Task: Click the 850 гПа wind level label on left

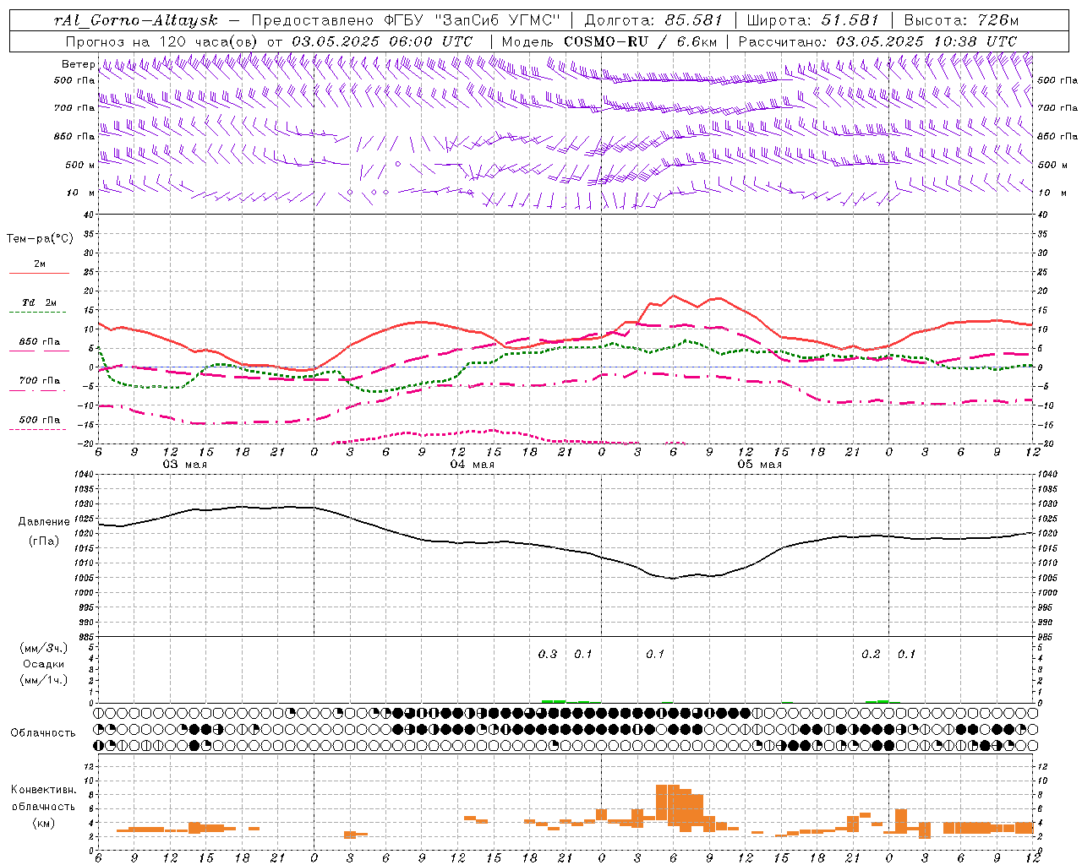Action: coord(74,136)
